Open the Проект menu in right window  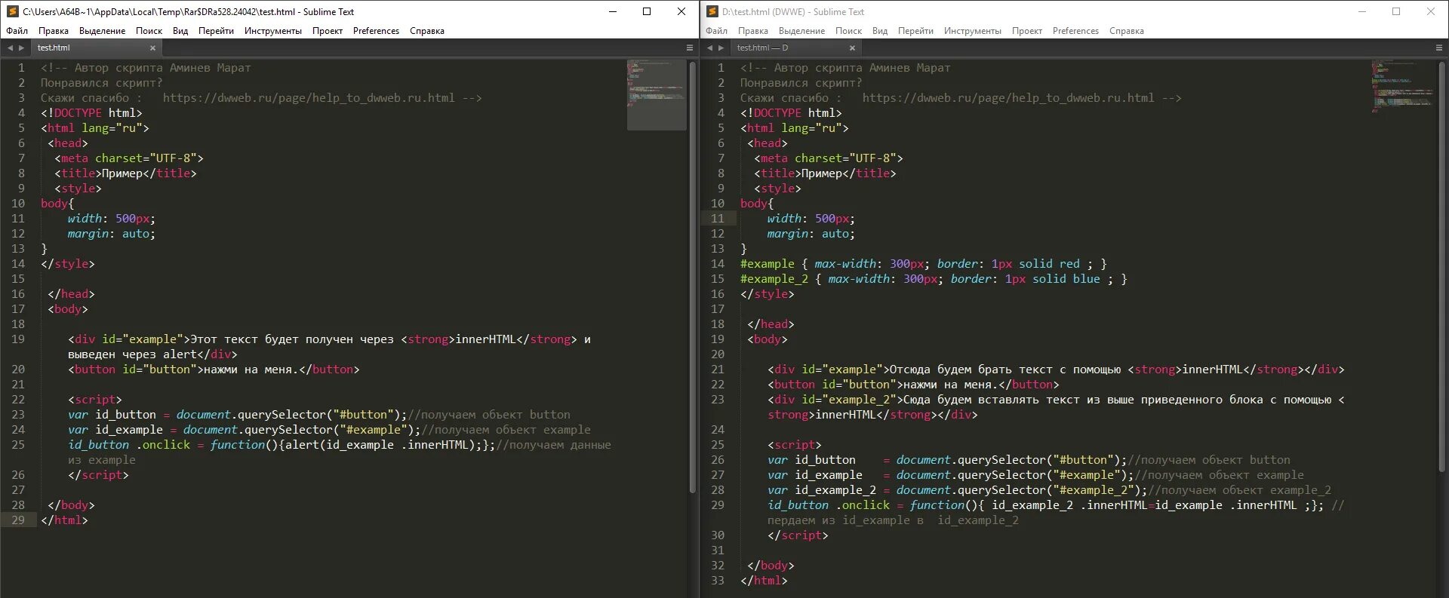click(1027, 31)
